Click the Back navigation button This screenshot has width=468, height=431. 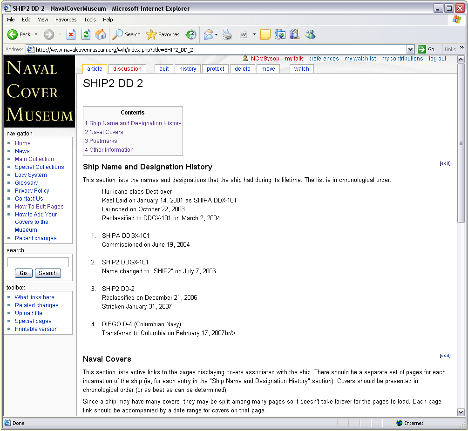[x=19, y=34]
